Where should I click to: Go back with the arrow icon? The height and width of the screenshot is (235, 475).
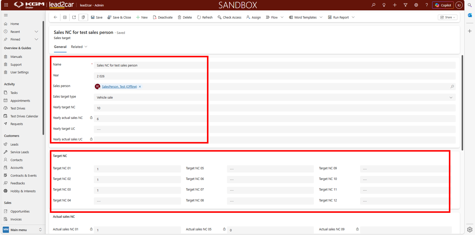tap(56, 17)
